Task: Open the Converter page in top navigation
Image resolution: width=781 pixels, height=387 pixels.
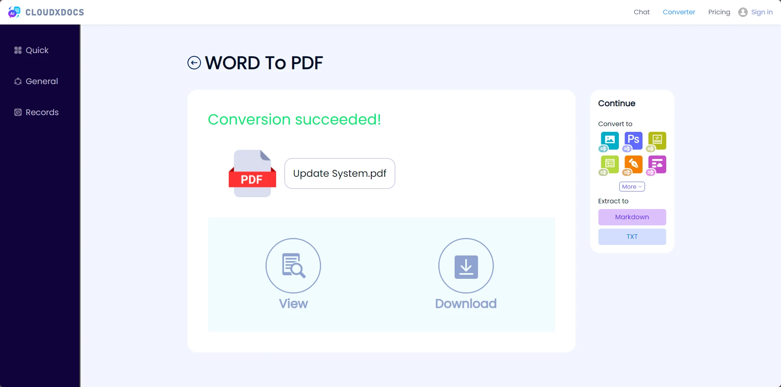Action: [x=679, y=12]
